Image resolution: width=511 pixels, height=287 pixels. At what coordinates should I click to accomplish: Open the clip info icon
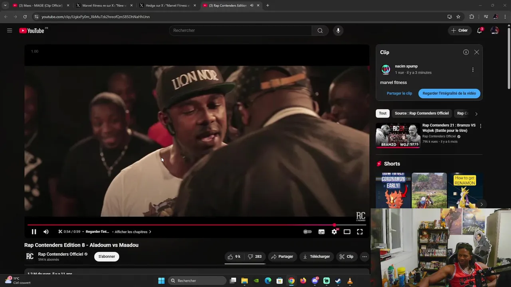(x=466, y=52)
